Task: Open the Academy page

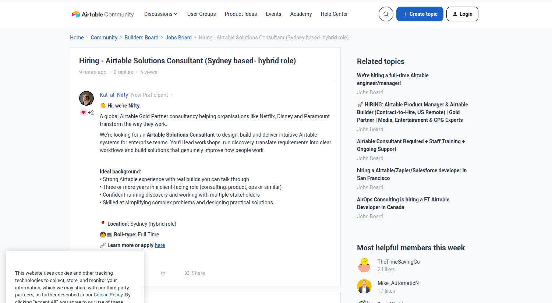Action: (301, 14)
